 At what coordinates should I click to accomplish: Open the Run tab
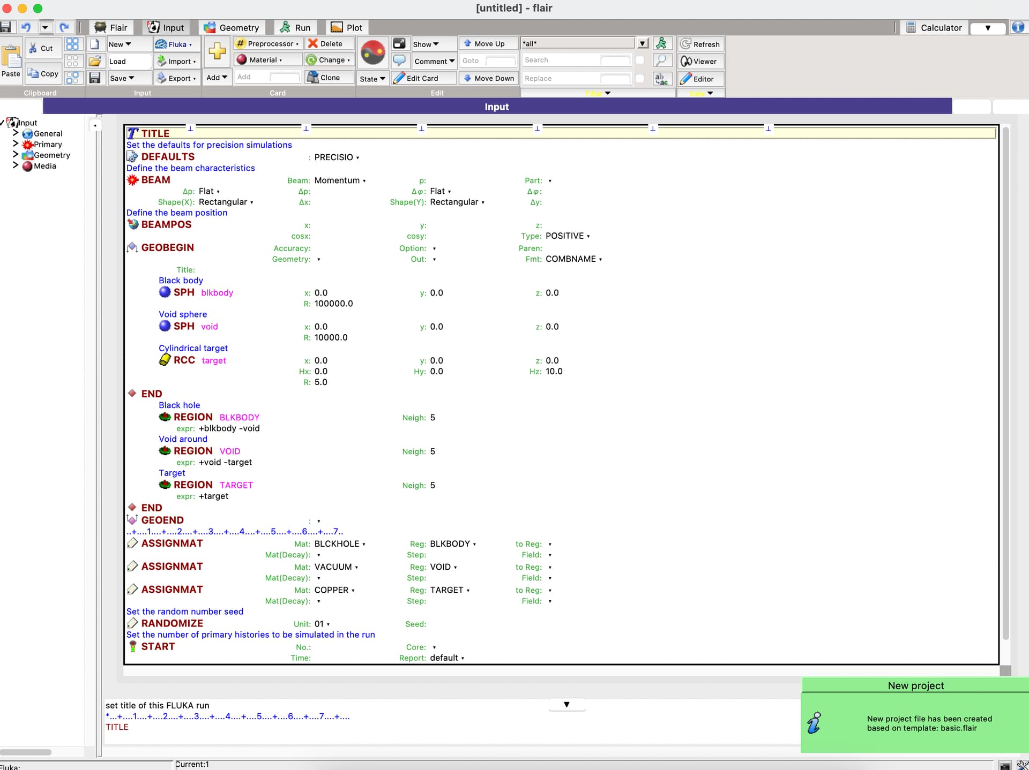(295, 27)
